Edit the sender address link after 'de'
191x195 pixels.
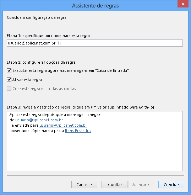[39, 120]
